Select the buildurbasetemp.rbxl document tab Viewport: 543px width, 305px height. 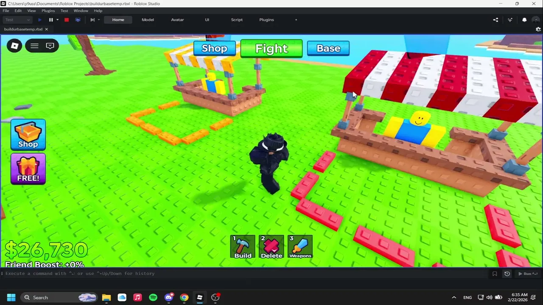tap(23, 29)
